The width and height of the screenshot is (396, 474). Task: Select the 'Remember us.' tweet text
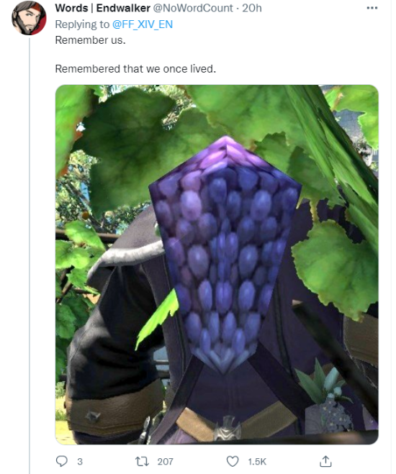pos(90,40)
